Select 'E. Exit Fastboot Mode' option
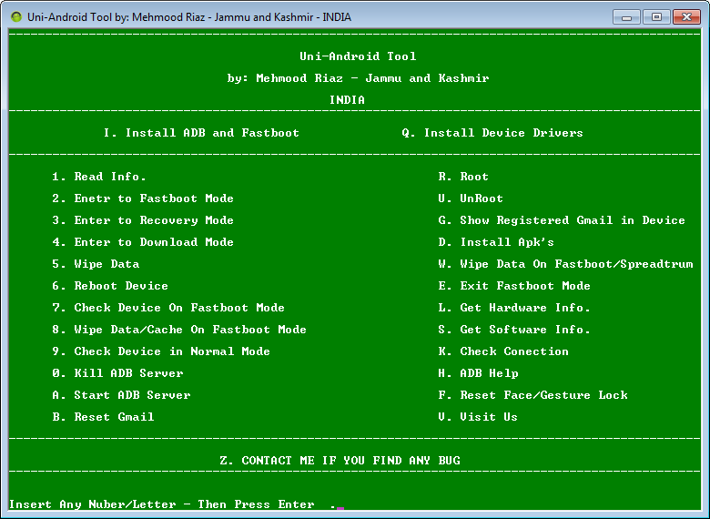 514,286
